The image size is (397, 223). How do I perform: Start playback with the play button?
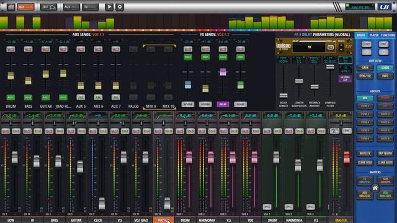coord(109,7)
